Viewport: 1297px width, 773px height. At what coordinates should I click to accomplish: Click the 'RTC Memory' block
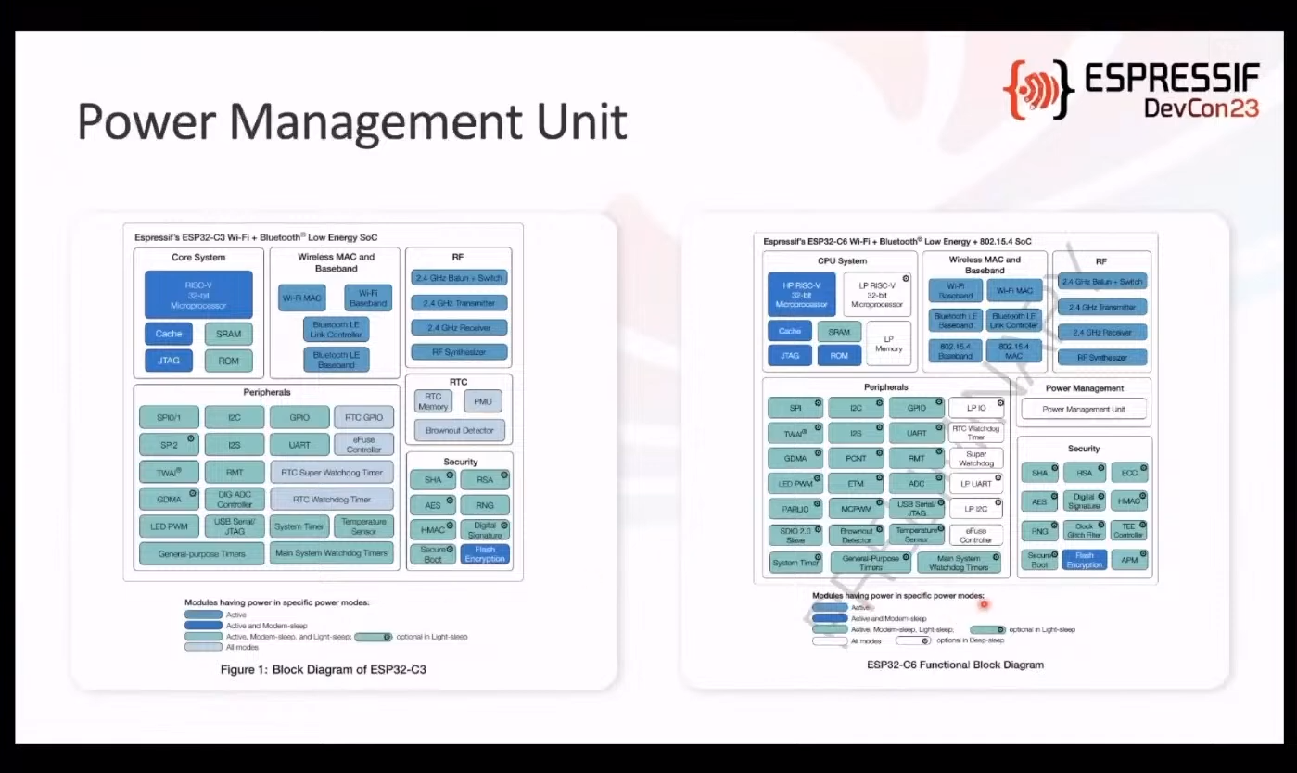[x=433, y=401]
